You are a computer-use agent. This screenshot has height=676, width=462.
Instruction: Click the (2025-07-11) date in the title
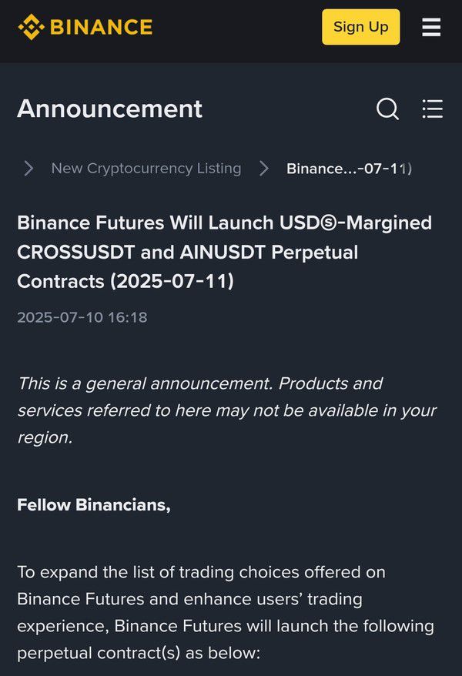172,282
